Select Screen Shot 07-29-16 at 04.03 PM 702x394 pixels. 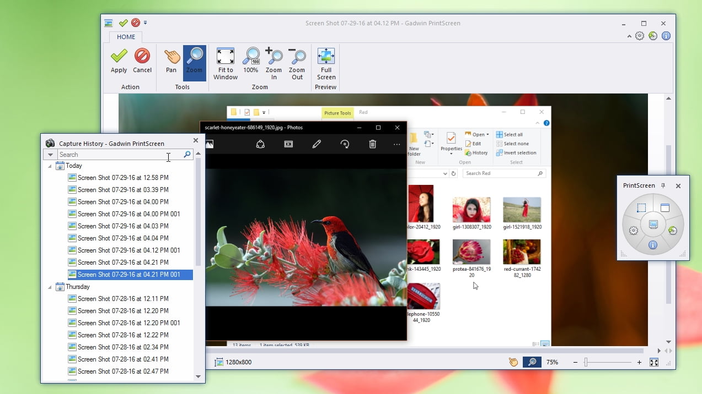tap(122, 226)
